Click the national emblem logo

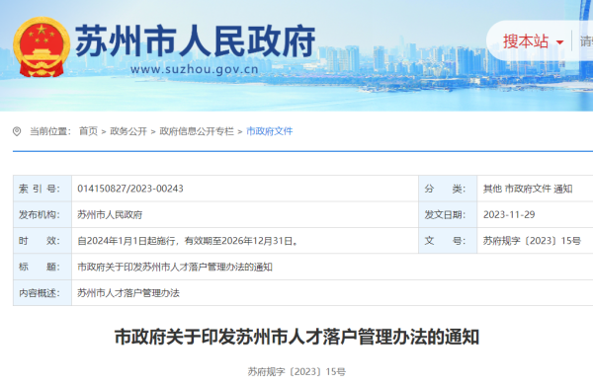(x=42, y=46)
